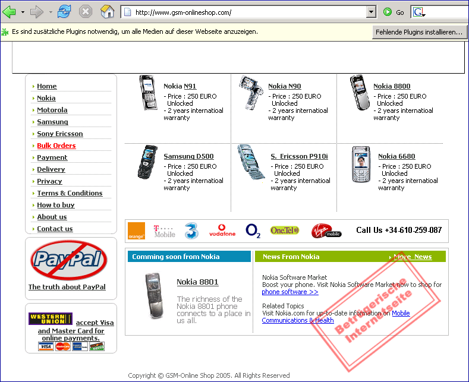Open the Samsung category link

(52, 122)
